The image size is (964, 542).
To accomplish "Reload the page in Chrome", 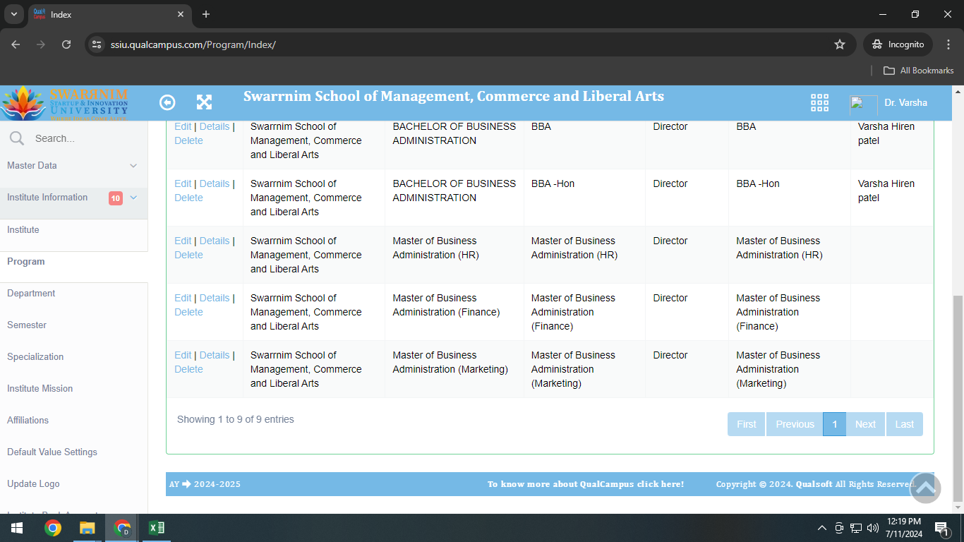I will 66,44.
